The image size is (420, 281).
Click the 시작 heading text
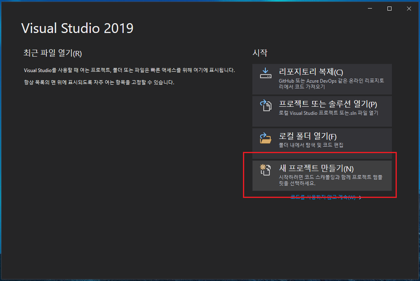[260, 53]
